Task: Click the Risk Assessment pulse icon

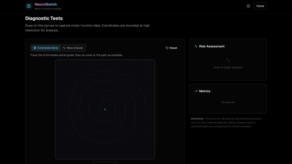Action: pyautogui.click(x=196, y=46)
